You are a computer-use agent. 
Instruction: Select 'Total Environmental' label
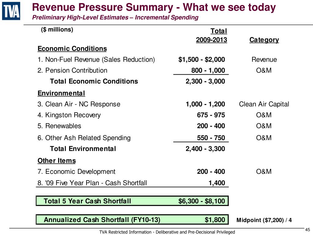pyautogui.click(x=83, y=149)
